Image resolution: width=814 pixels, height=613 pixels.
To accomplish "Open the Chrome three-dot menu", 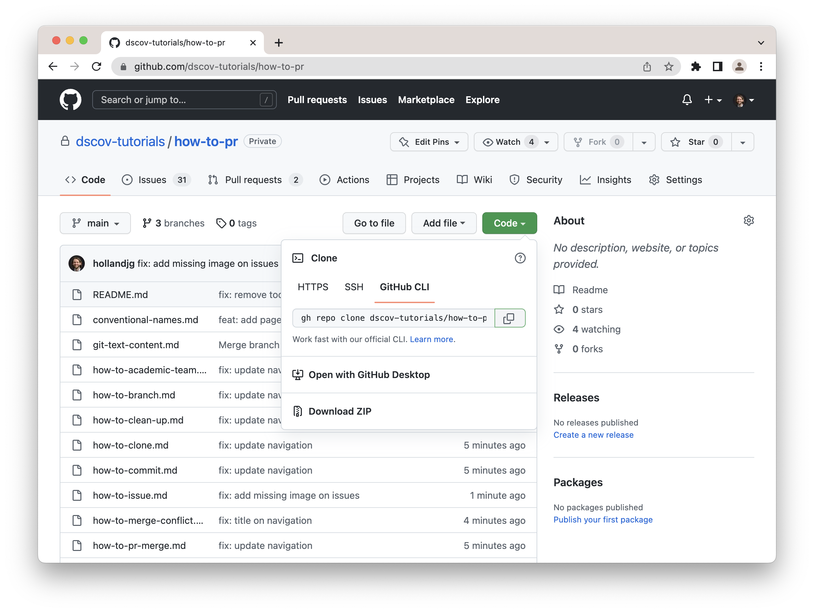I will [x=761, y=66].
